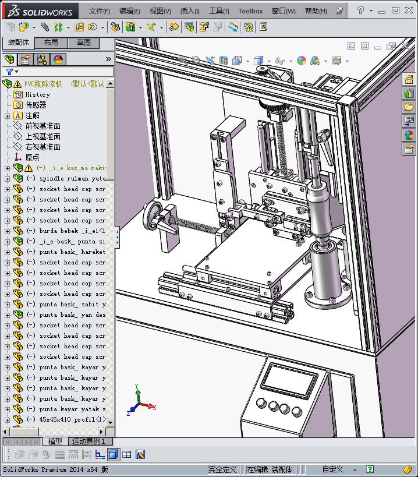Image resolution: width=418 pixels, height=477 pixels.
Task: Open the Custom Properties task pane icon
Action: pyautogui.click(x=409, y=149)
